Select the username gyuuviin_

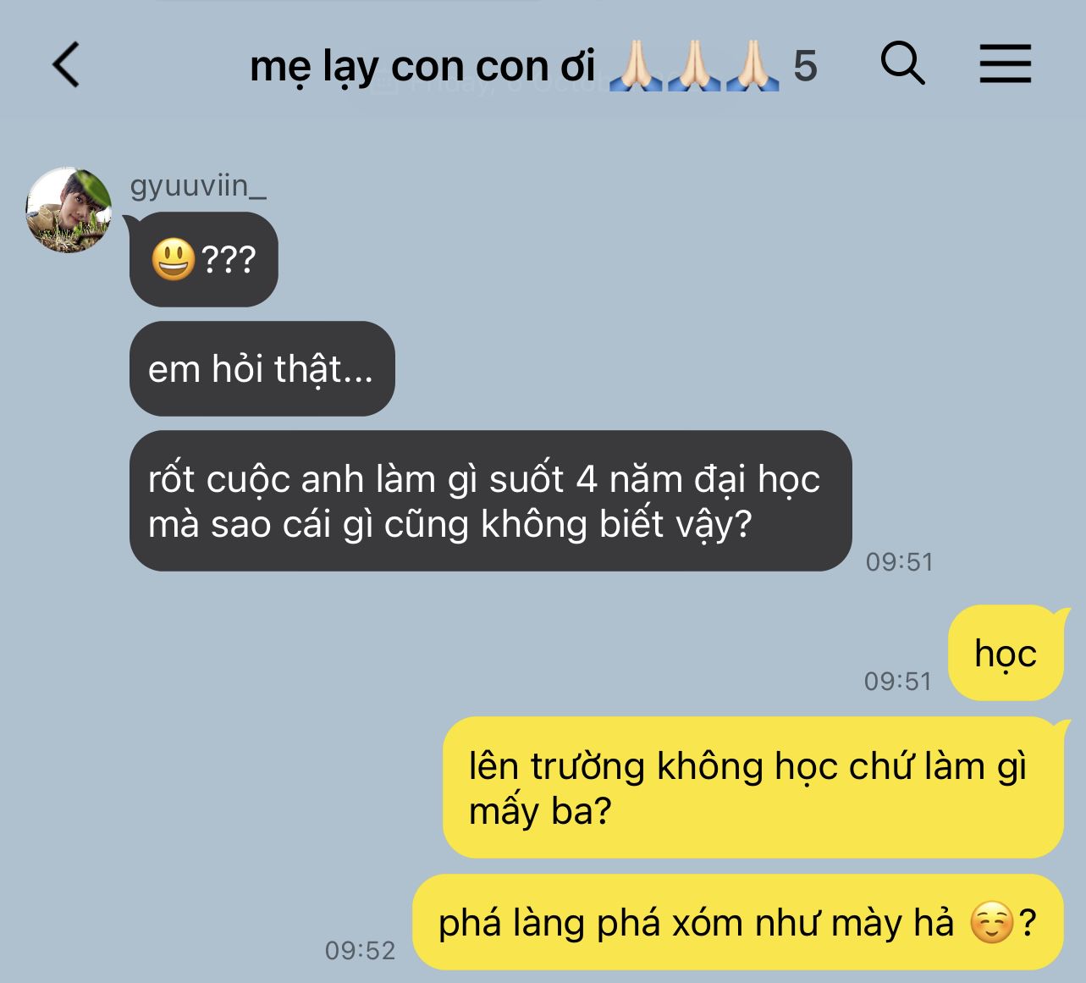(198, 185)
